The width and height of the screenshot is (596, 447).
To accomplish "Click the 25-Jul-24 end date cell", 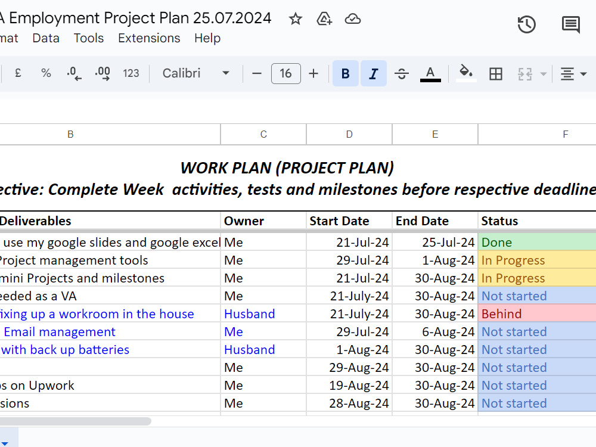I will tap(435, 242).
